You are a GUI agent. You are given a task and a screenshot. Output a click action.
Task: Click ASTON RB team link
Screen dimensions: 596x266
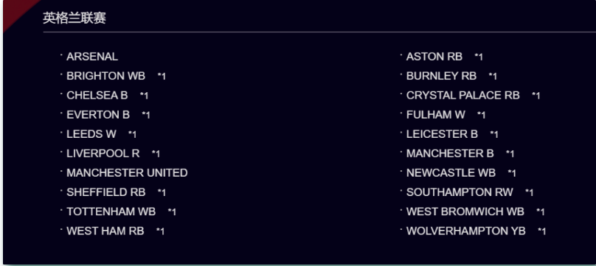click(x=434, y=57)
